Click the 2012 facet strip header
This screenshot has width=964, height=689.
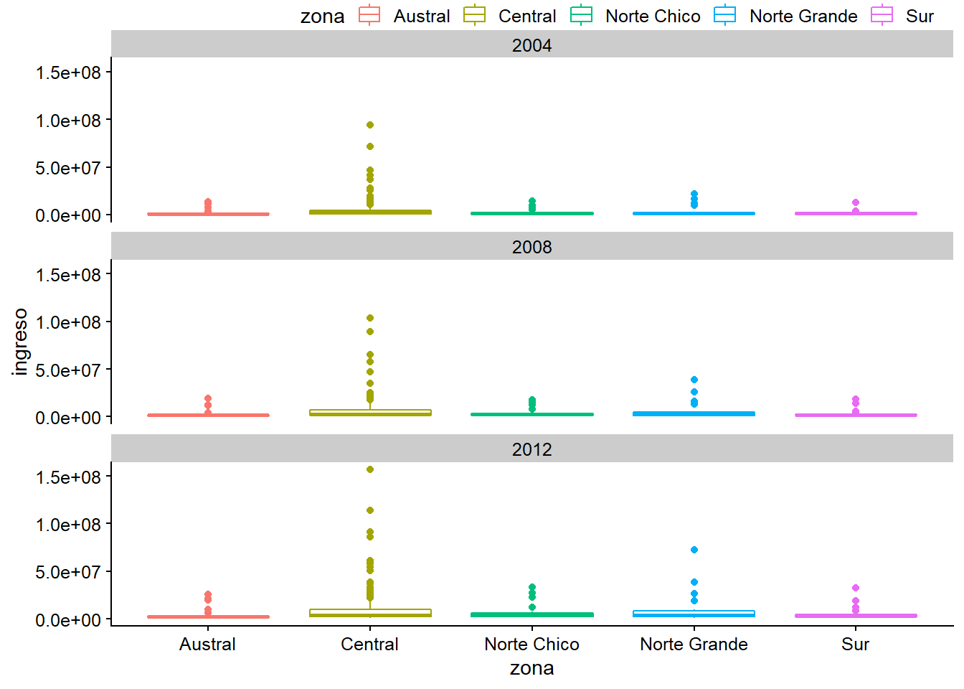531,449
